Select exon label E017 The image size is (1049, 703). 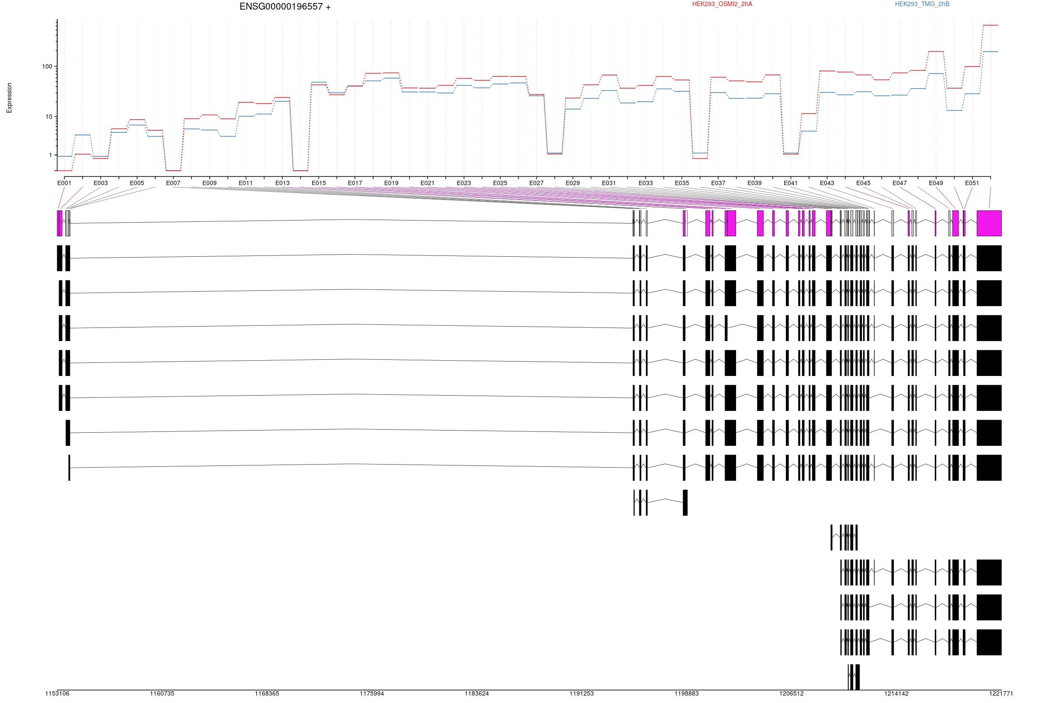(x=355, y=183)
